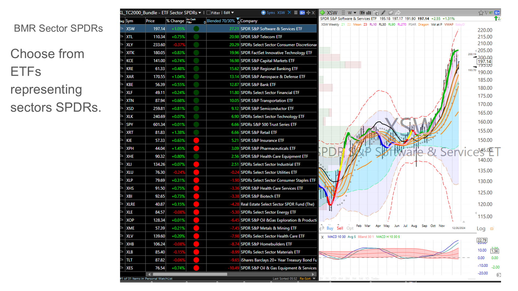Click the volume bars icon on the chart toolbar

click(x=369, y=13)
